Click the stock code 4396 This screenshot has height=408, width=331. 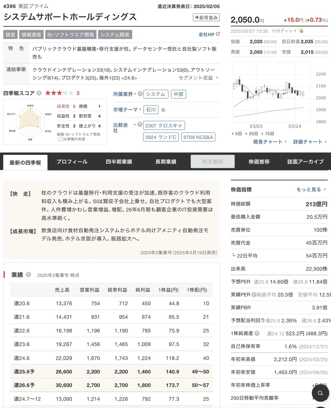pos(10,6)
